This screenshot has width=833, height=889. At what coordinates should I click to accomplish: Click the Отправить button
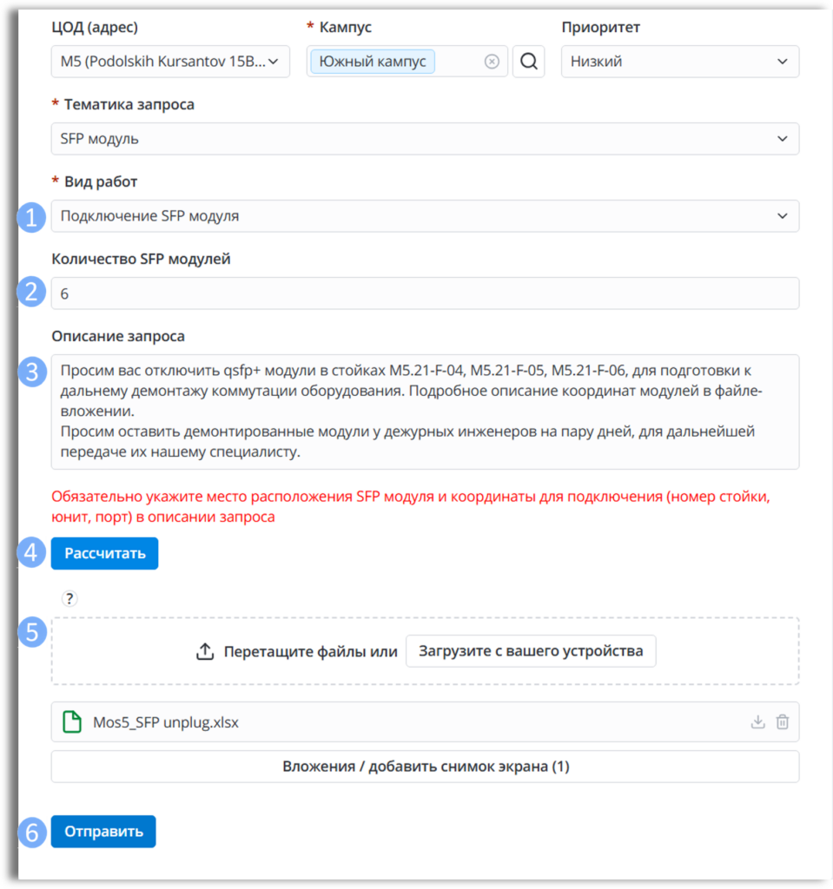pyautogui.click(x=103, y=832)
